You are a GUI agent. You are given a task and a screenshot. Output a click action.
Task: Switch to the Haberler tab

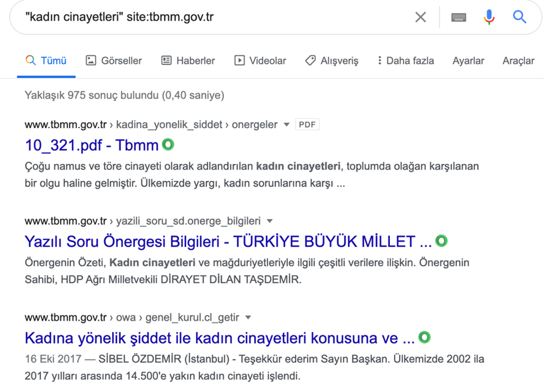(188, 60)
